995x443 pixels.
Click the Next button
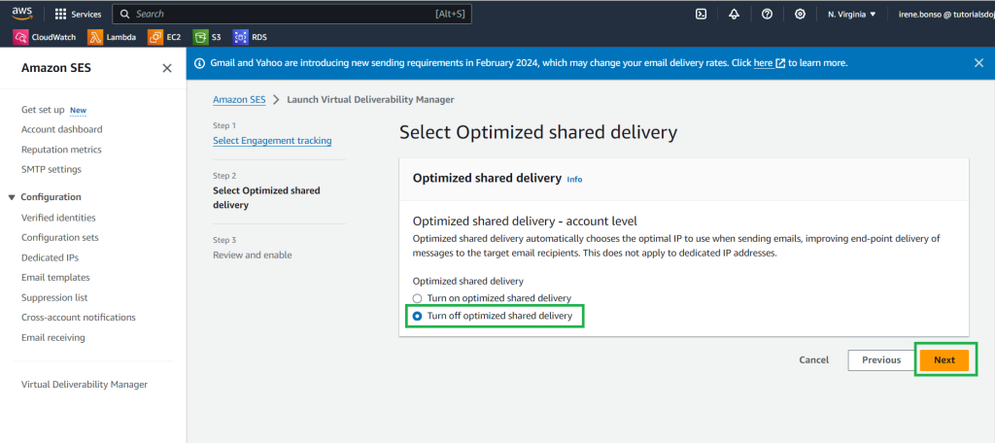click(x=944, y=359)
